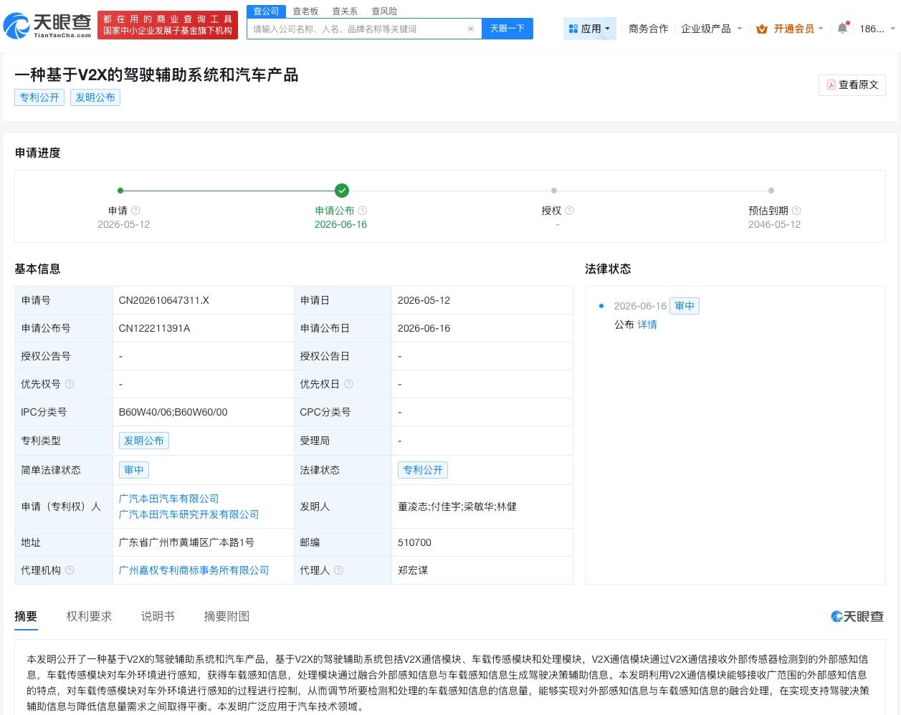Click the 预估到期 progress dot
Screen dimensions: 901x715
point(771,191)
